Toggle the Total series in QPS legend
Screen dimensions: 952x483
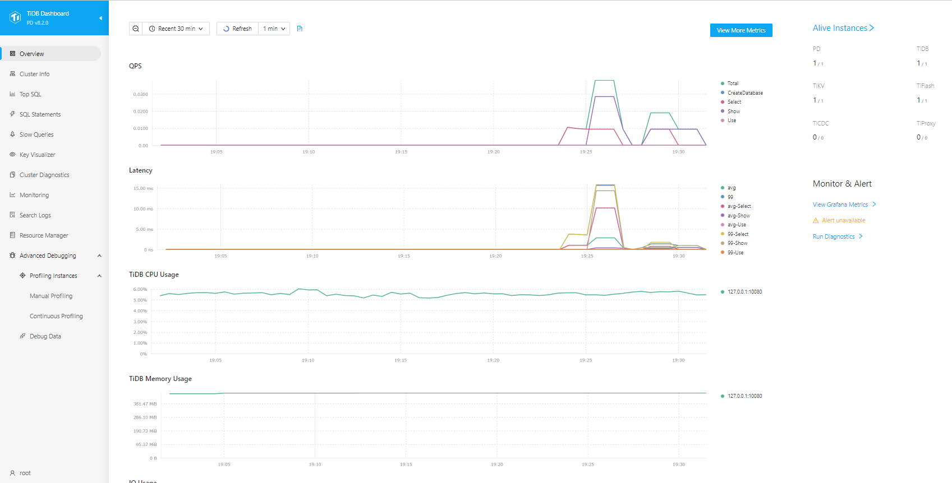[730, 83]
